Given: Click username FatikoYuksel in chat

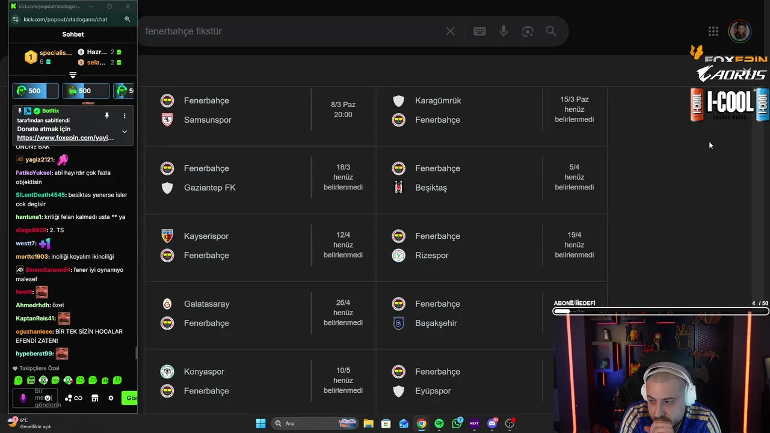Looking at the screenshot, I should coord(34,173).
